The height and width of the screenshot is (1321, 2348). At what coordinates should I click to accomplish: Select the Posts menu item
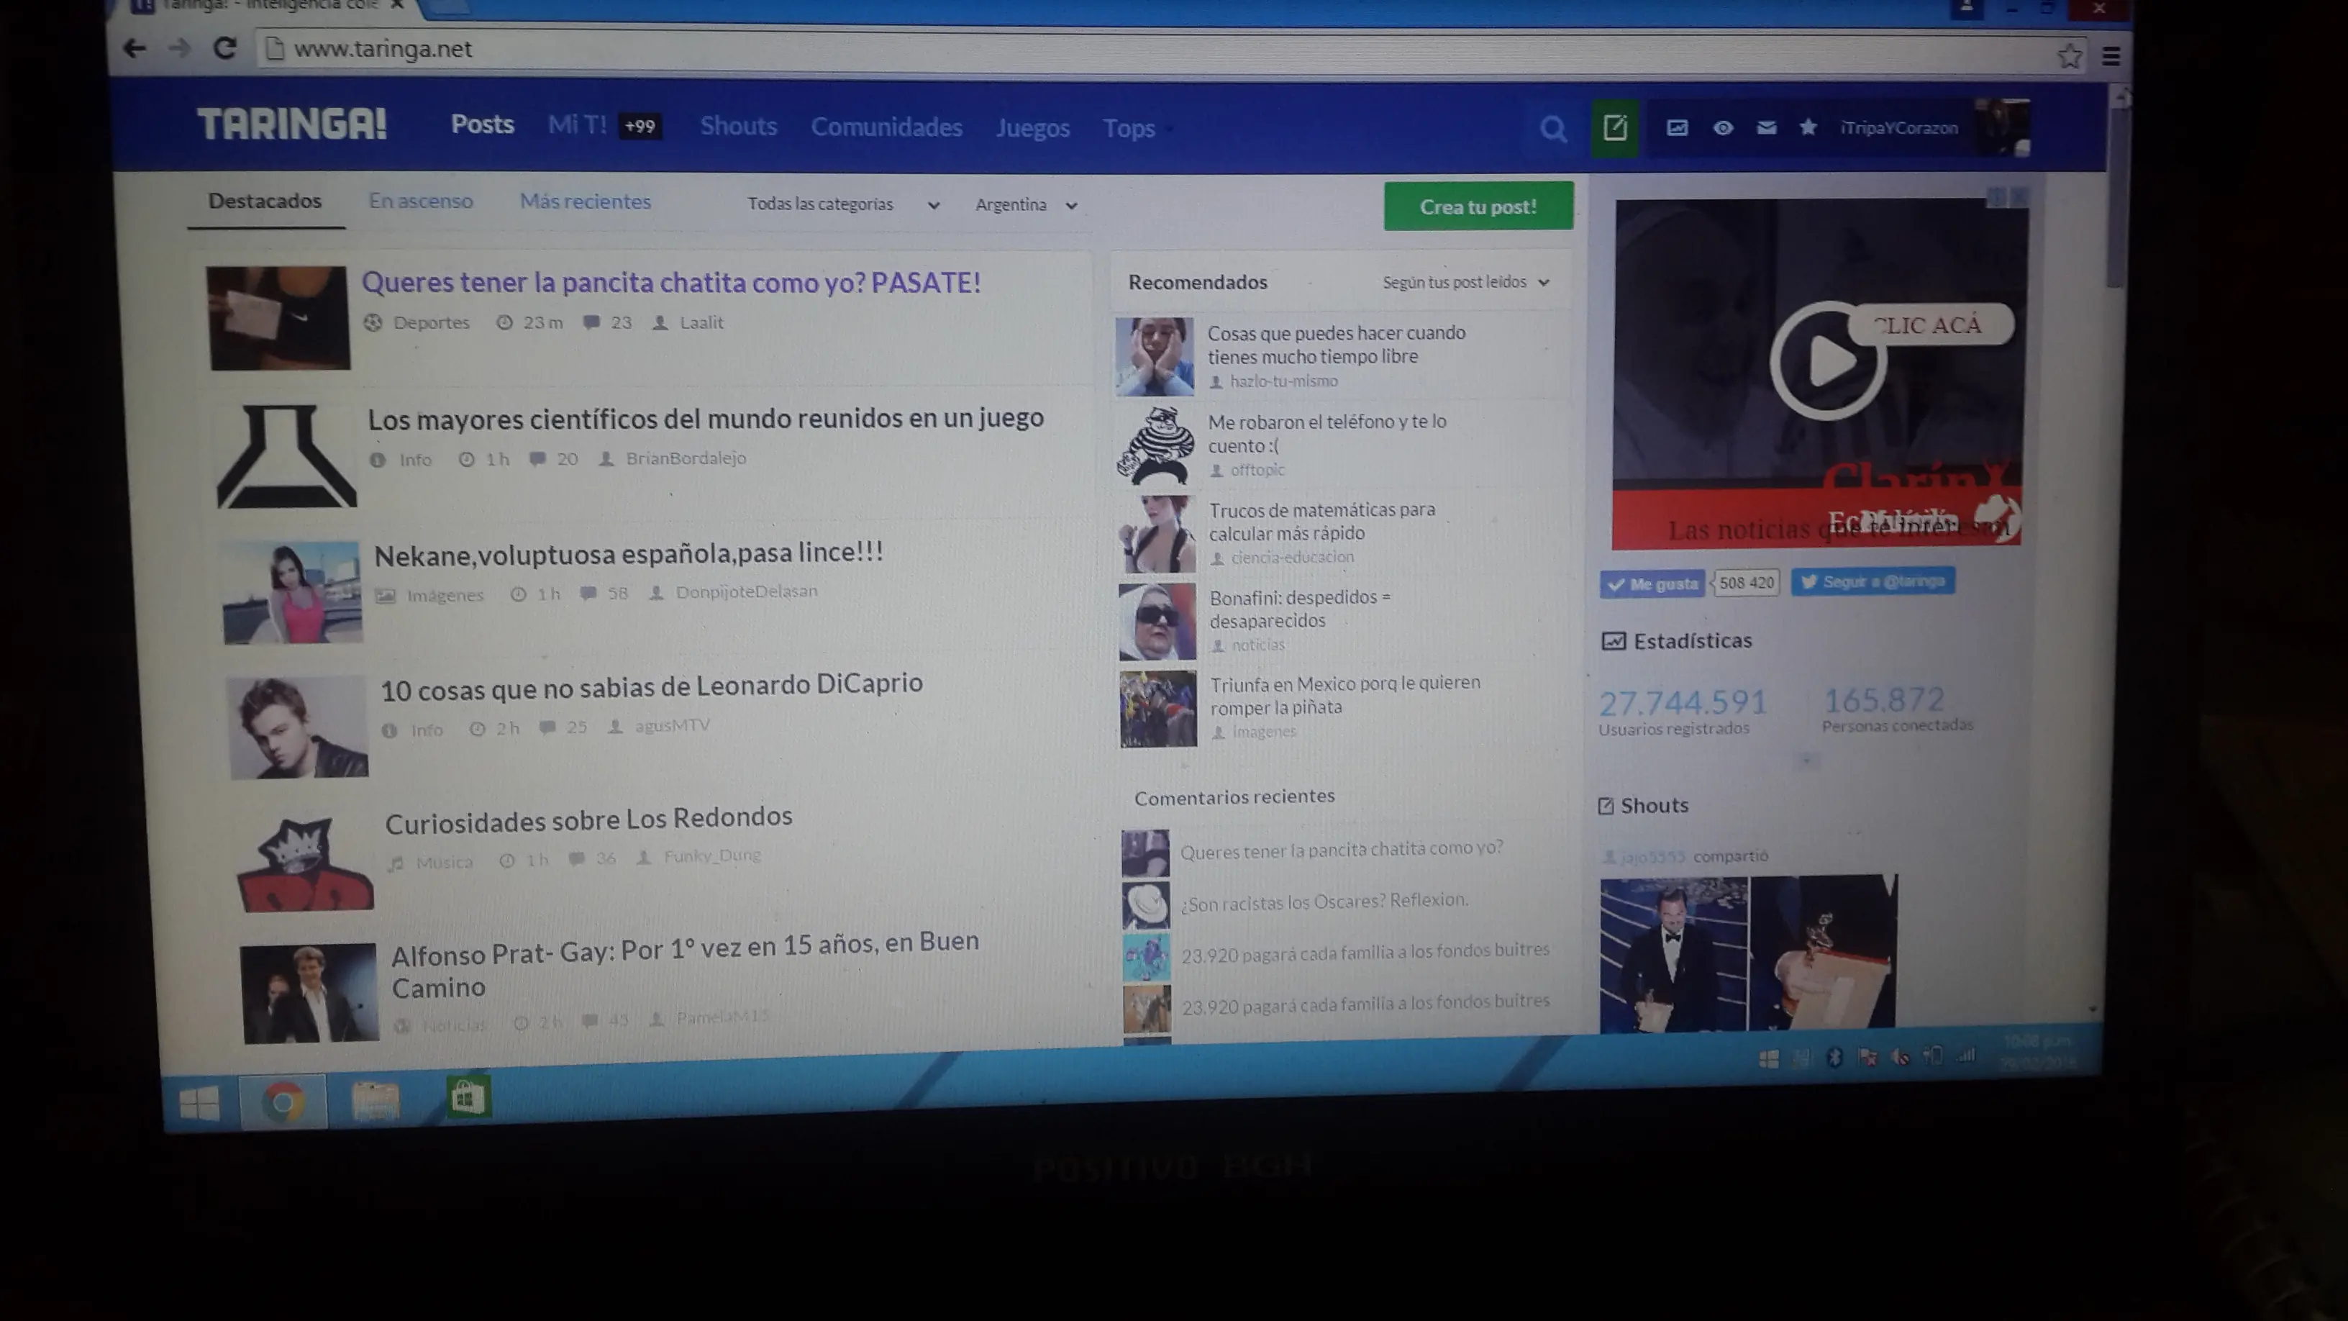[482, 124]
